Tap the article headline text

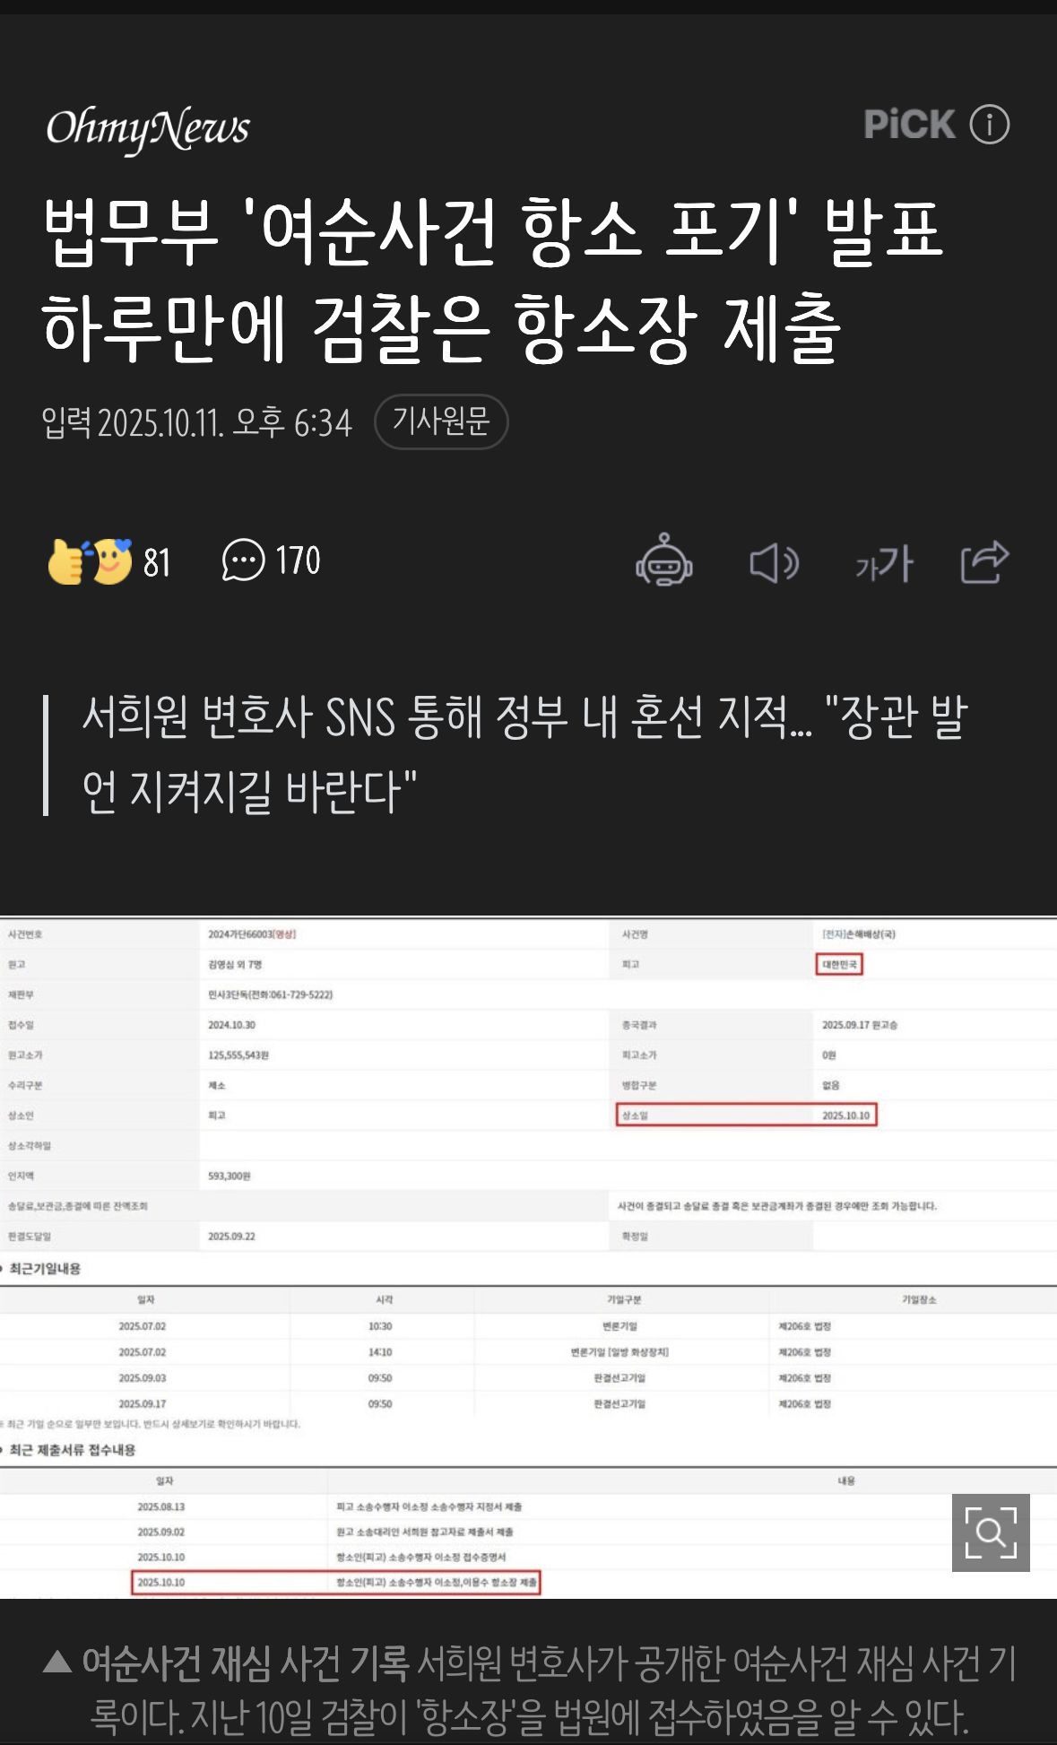pyautogui.click(x=492, y=281)
